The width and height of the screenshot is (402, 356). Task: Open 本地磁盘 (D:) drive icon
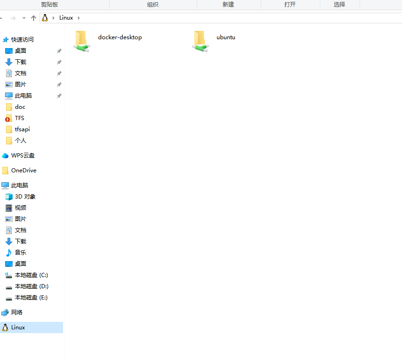pos(9,287)
